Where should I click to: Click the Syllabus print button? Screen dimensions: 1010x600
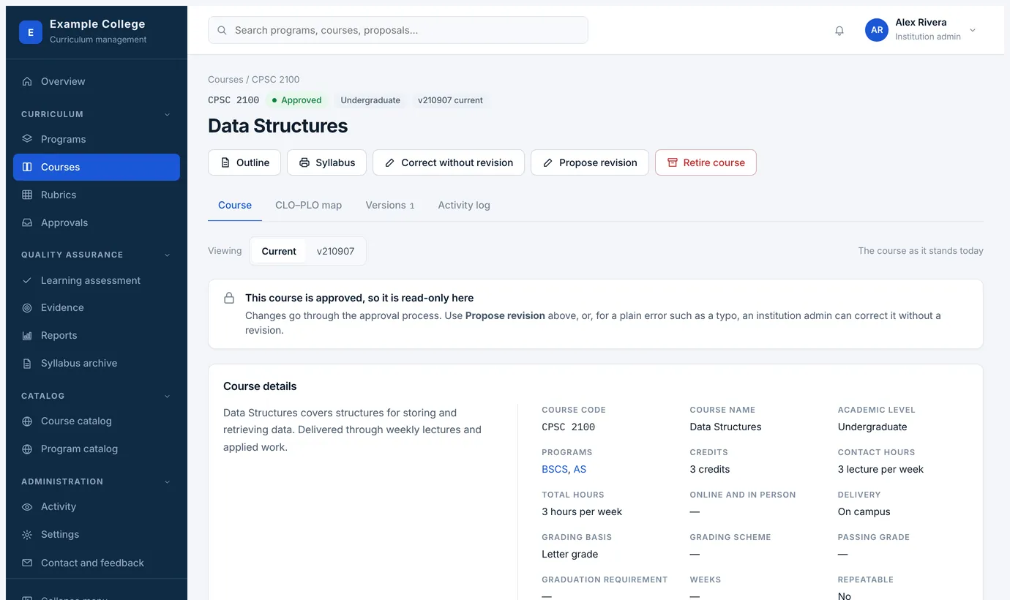(326, 162)
